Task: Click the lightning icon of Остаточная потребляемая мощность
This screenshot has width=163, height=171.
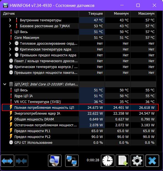Action: click(x=11, y=125)
